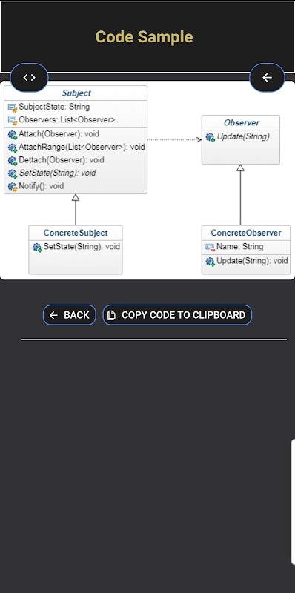Click the ConcreteSubject SetState gear icon

pos(37,248)
